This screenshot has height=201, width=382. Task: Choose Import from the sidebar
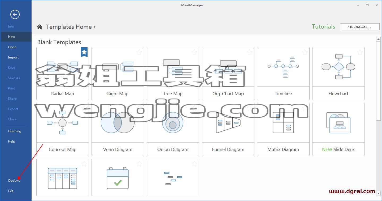click(x=16, y=57)
